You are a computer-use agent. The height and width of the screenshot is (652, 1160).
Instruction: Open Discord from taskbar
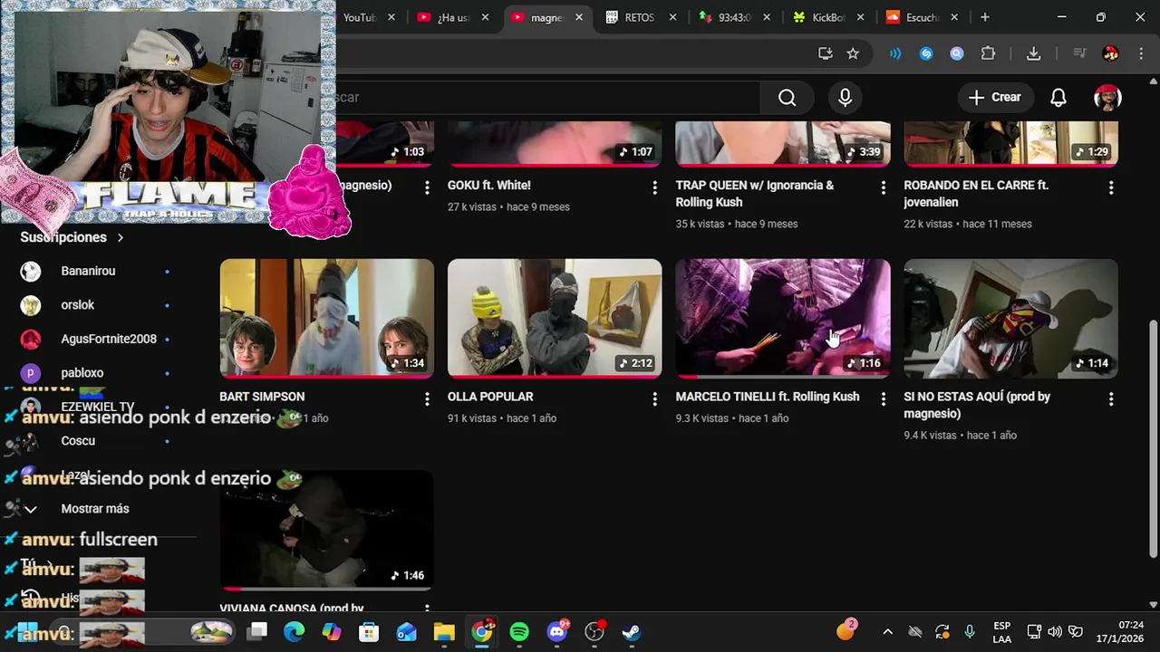[557, 631]
